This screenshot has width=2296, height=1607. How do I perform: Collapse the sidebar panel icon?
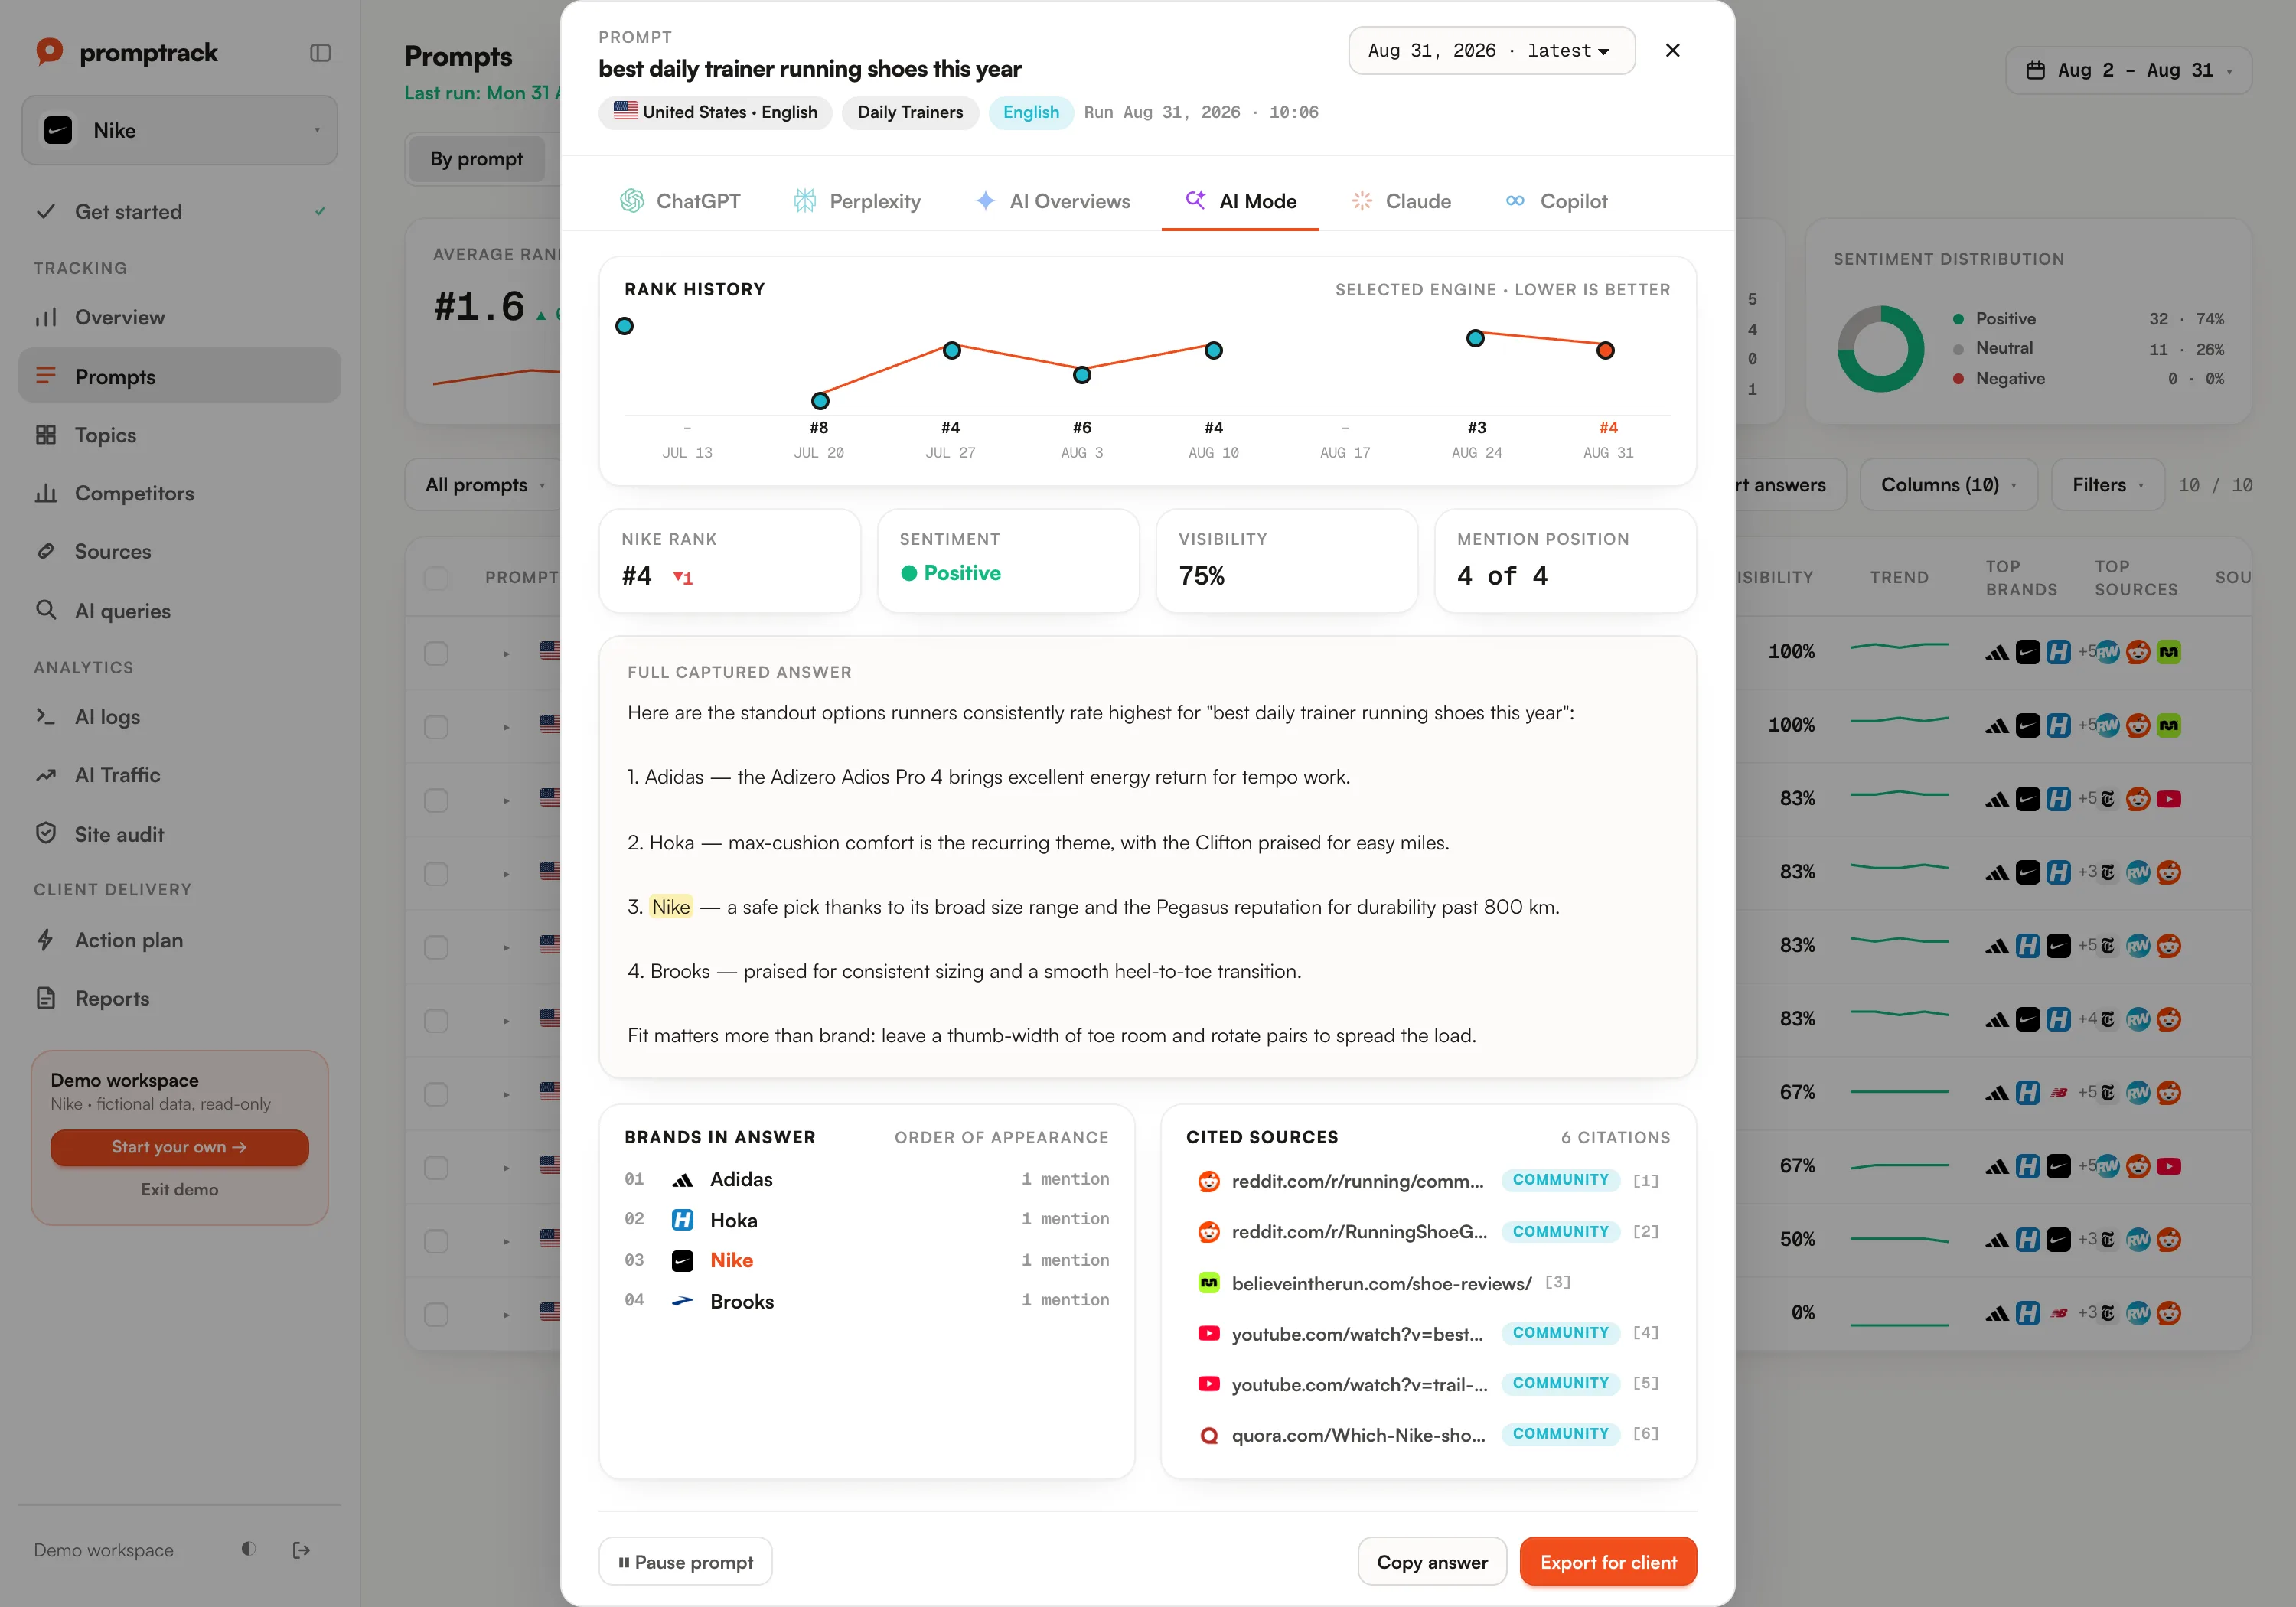point(320,53)
